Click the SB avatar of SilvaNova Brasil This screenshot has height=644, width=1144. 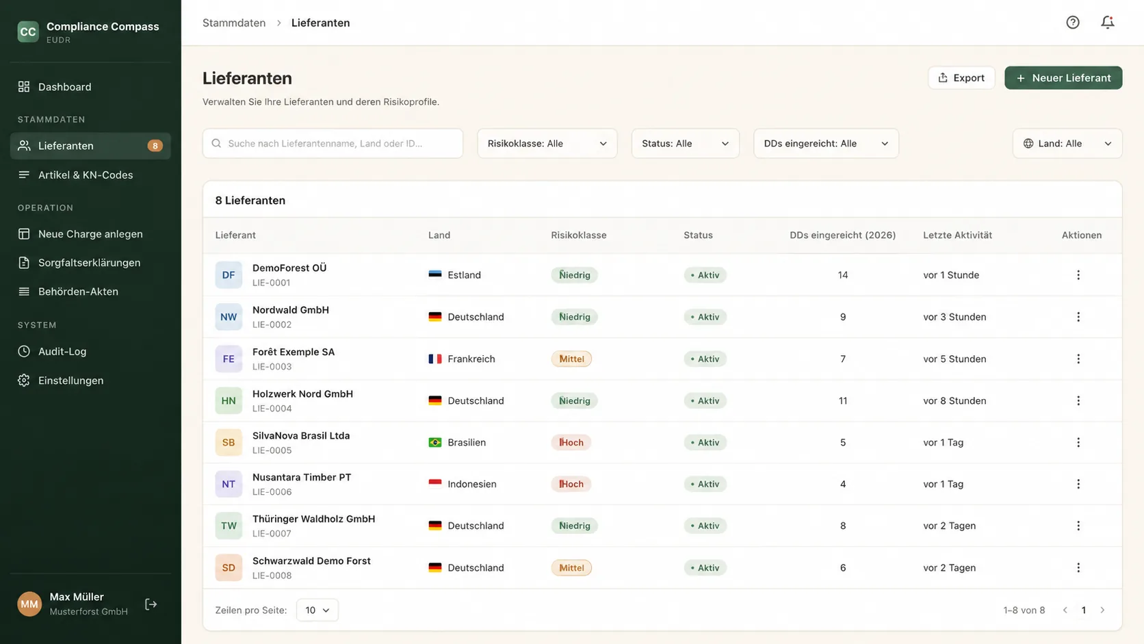click(229, 442)
